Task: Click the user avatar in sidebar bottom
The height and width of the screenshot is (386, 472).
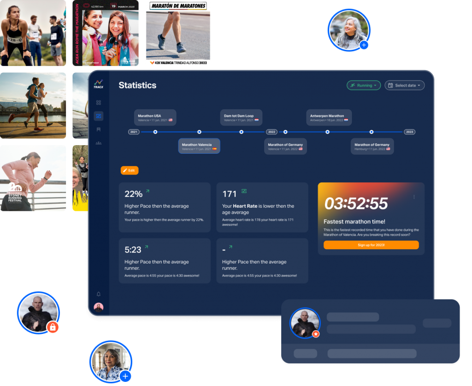Action: (x=99, y=307)
